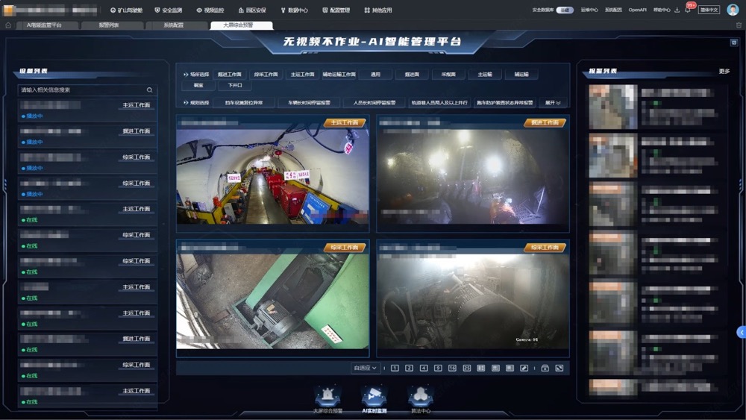Click the search icon in device list
746x420 pixels.
click(149, 90)
